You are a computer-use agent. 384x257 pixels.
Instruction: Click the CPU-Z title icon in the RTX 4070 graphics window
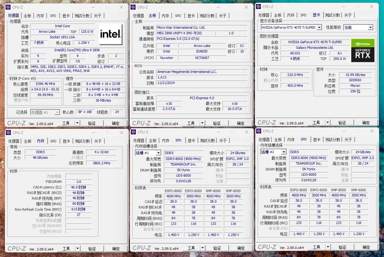pyautogui.click(x=258, y=6)
